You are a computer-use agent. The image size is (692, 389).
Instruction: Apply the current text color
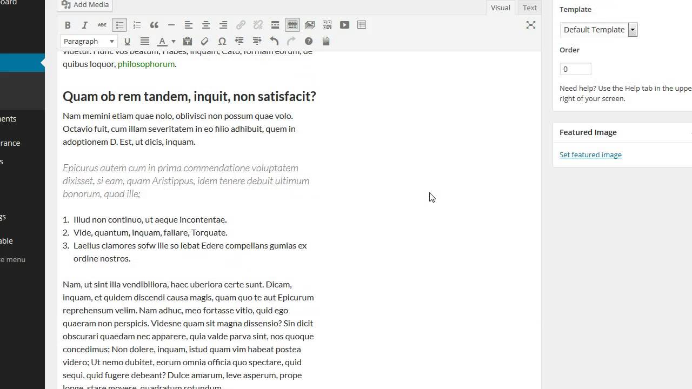click(x=162, y=41)
